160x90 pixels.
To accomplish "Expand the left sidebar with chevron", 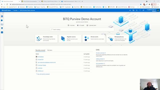I will [3, 13].
